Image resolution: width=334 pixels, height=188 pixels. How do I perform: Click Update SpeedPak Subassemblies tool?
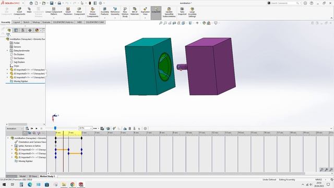[169, 13]
